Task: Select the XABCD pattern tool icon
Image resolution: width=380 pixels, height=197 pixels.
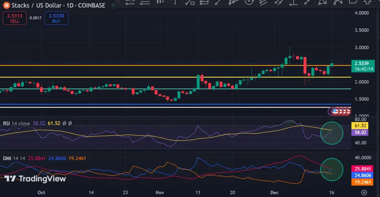Action: [322, 4]
